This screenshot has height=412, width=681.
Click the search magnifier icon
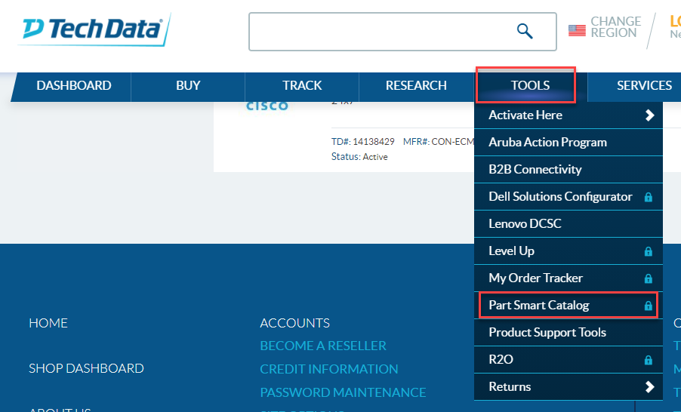pos(525,31)
